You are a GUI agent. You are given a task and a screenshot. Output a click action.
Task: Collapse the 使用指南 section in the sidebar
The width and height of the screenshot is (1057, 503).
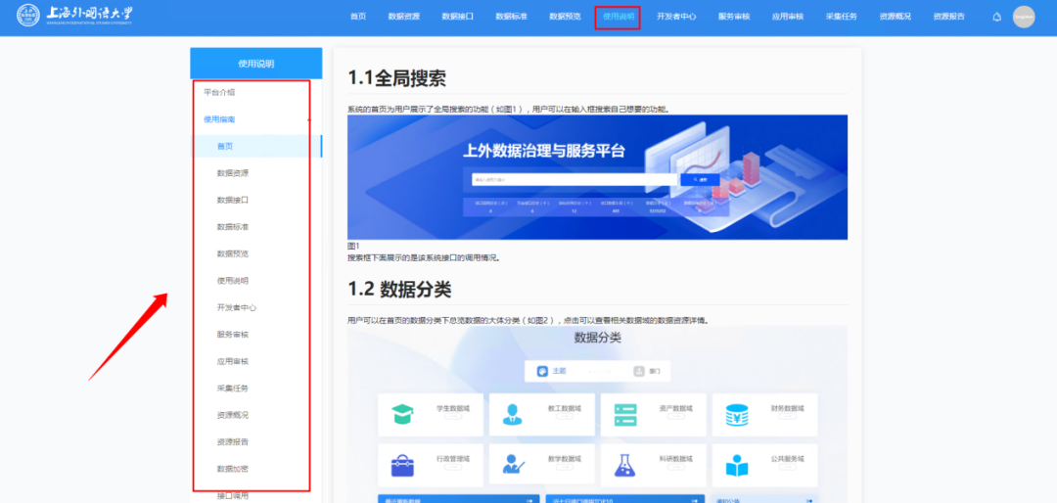(x=308, y=120)
